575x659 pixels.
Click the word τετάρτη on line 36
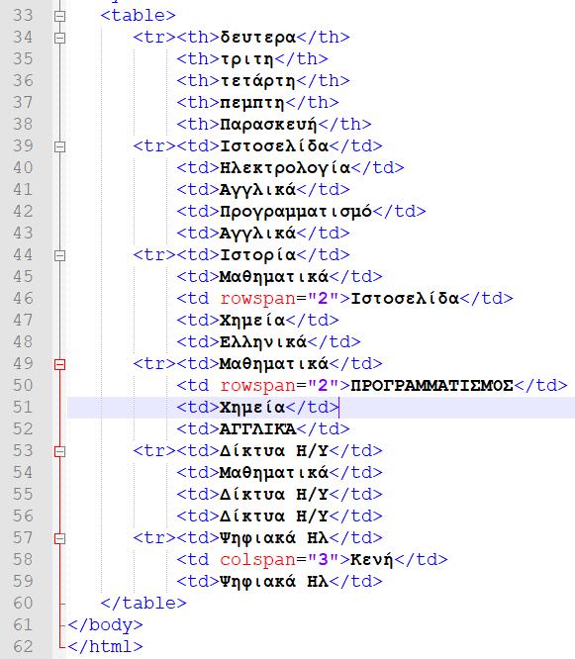click(258, 81)
